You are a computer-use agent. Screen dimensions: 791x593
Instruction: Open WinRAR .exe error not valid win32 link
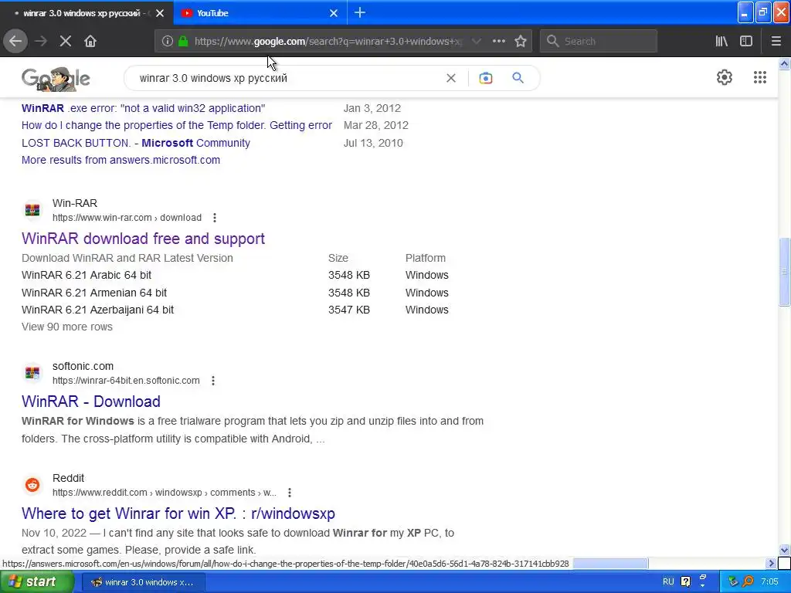pyautogui.click(x=143, y=108)
